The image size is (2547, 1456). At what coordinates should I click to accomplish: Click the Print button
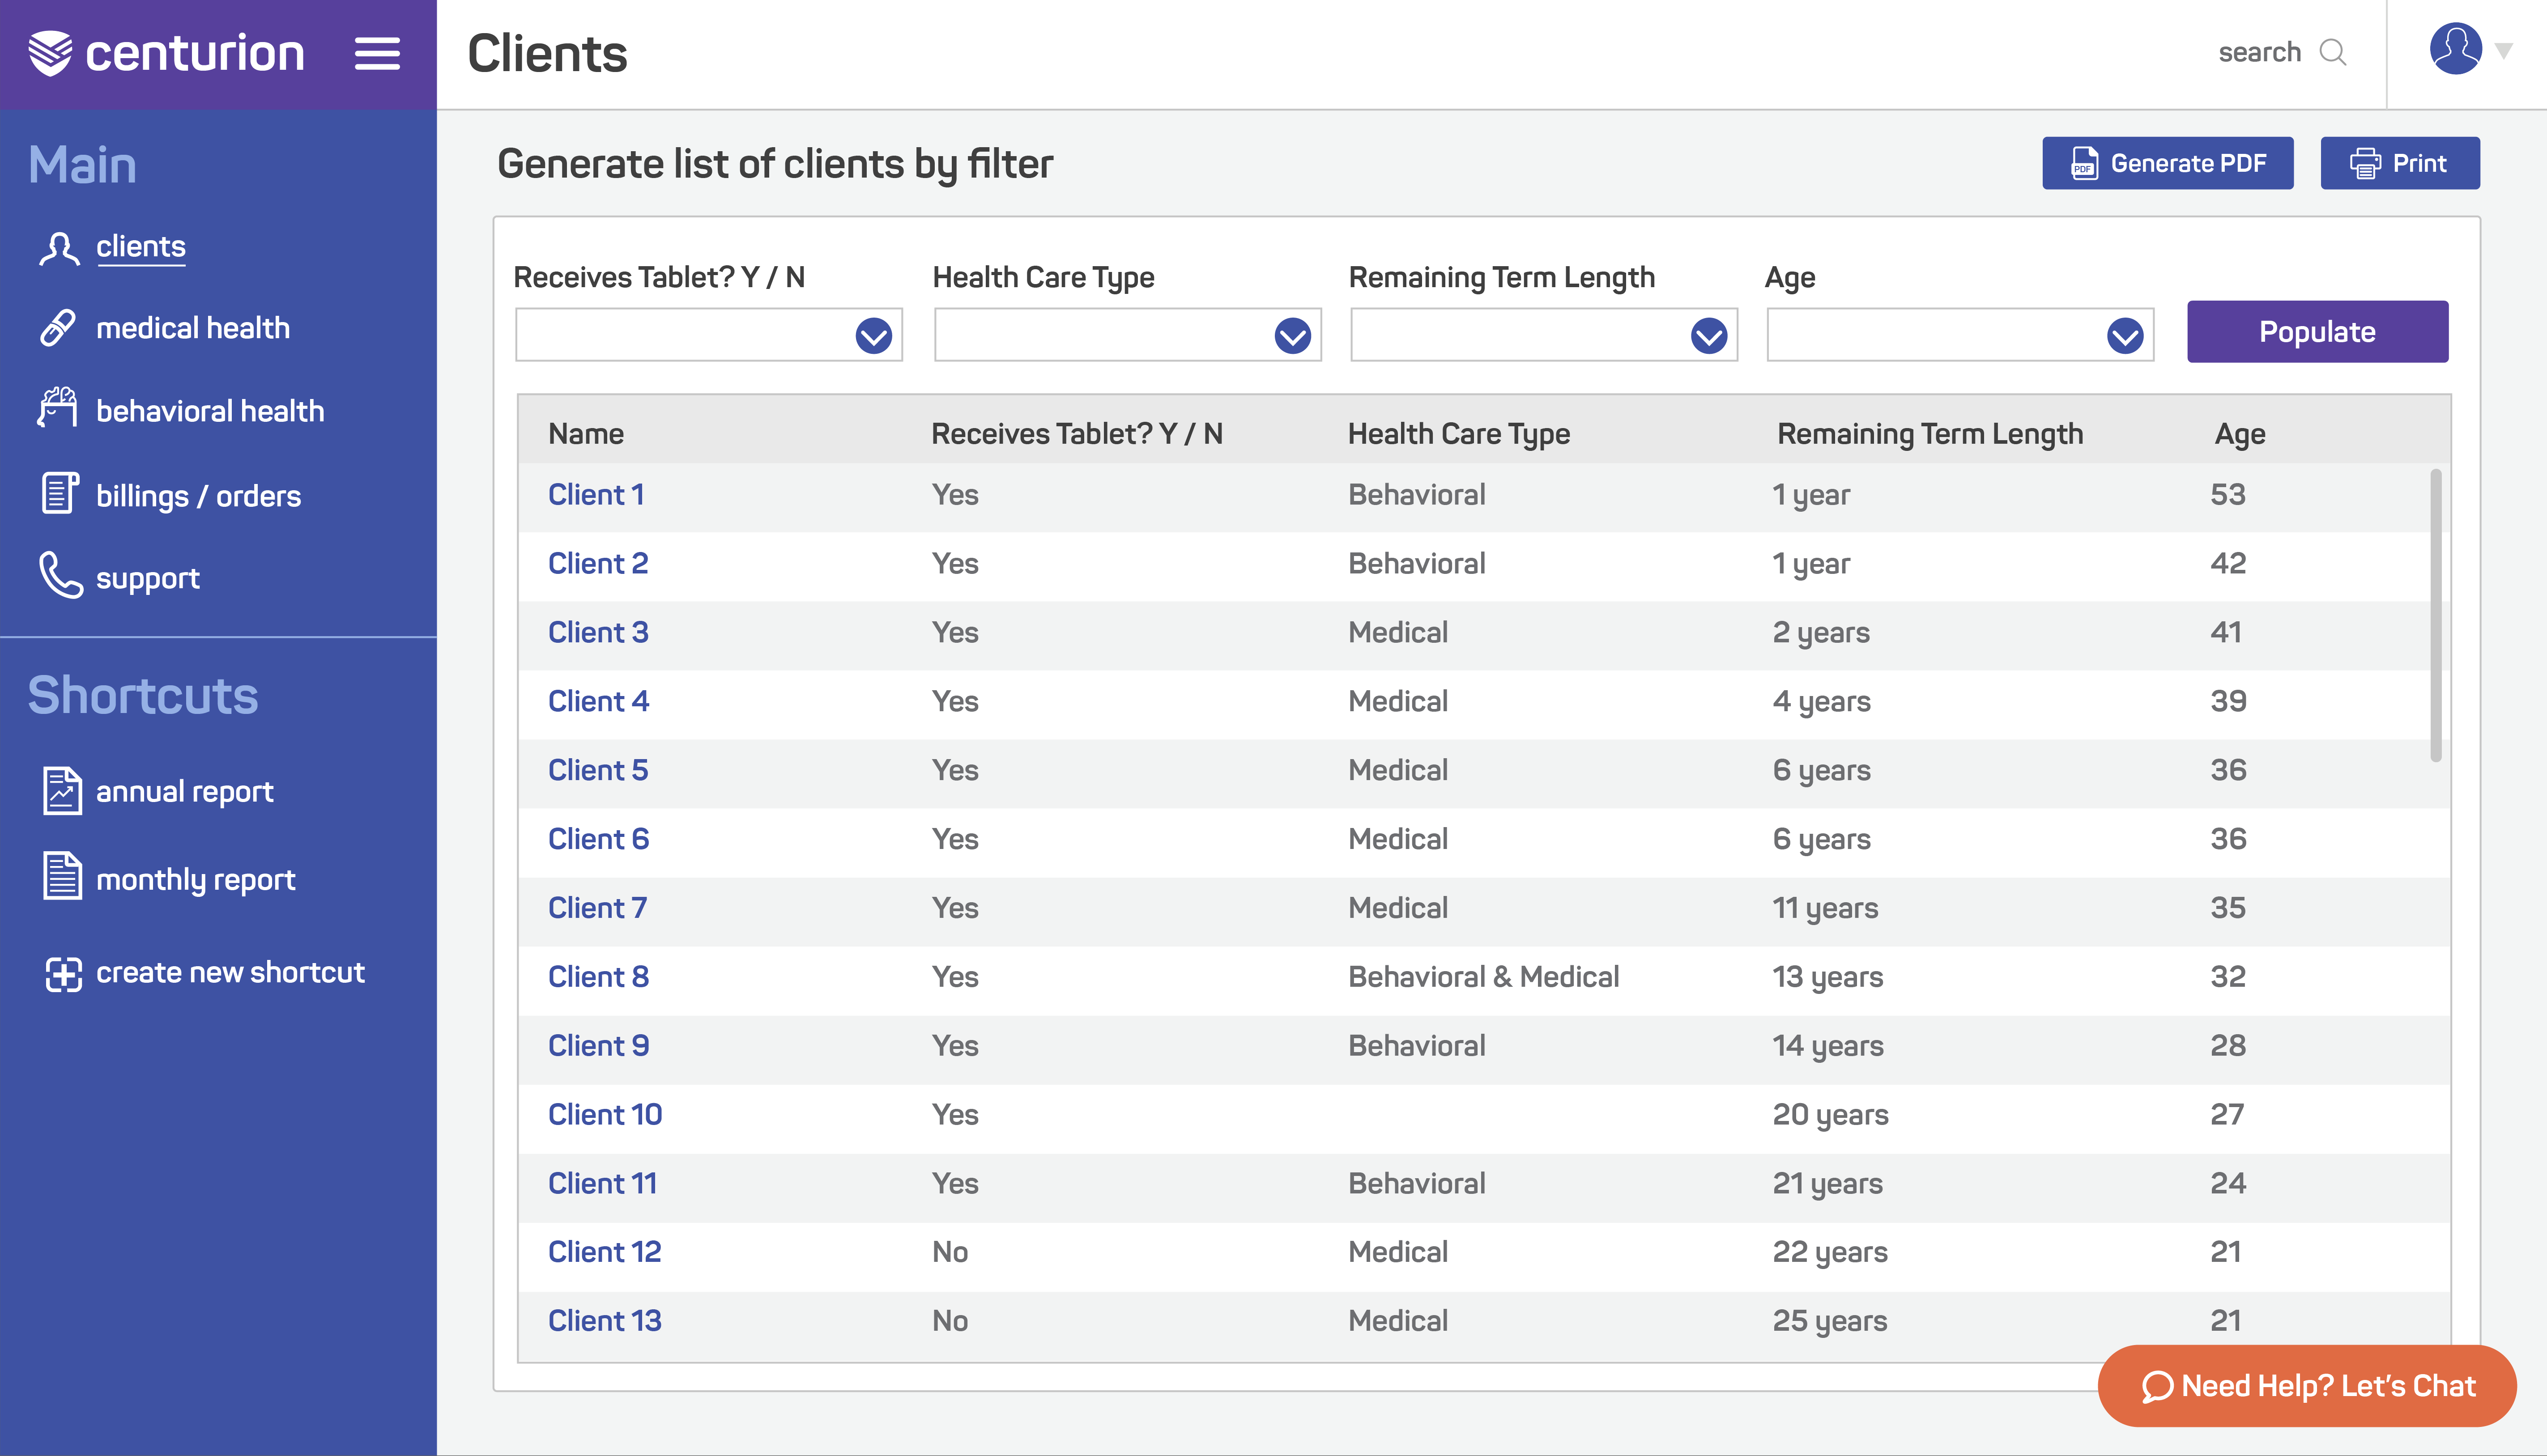coord(2399,163)
